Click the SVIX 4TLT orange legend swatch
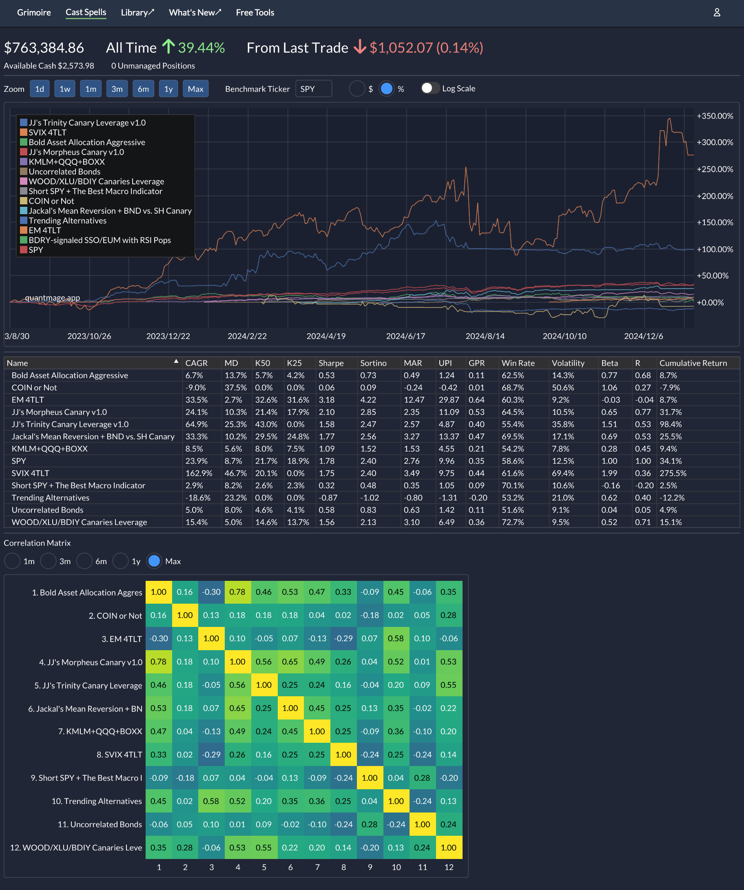Screen dimensions: 744x890 [24, 132]
